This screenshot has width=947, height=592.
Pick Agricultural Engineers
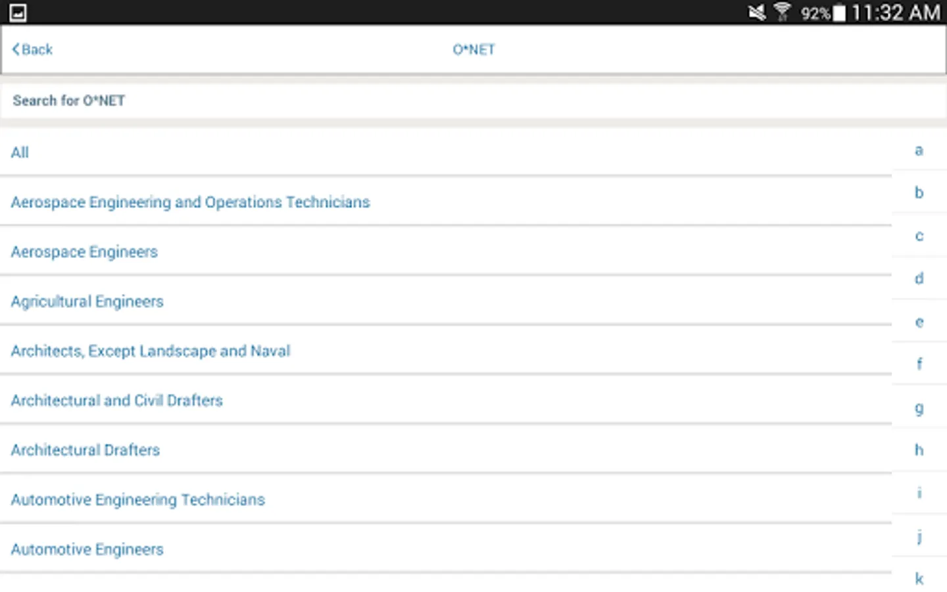(x=446, y=301)
